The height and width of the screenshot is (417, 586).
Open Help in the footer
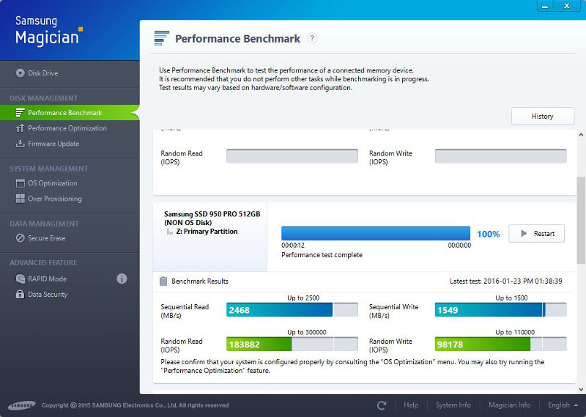(411, 405)
